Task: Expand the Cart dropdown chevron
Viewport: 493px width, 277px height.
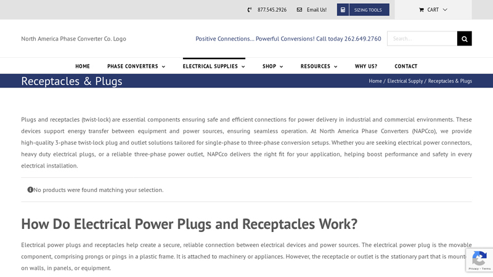Action: [445, 10]
